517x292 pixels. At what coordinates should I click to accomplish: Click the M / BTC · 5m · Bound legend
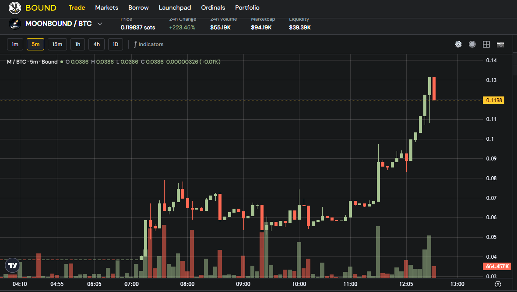point(32,62)
